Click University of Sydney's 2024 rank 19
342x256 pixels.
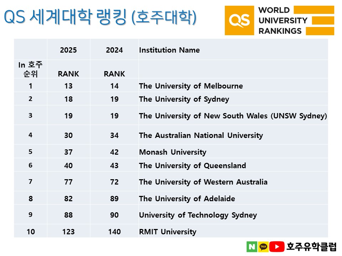coord(114,99)
